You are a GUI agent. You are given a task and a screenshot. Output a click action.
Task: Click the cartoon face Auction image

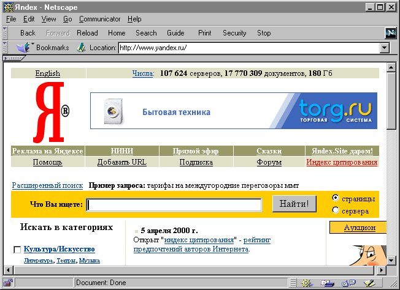tap(368, 255)
